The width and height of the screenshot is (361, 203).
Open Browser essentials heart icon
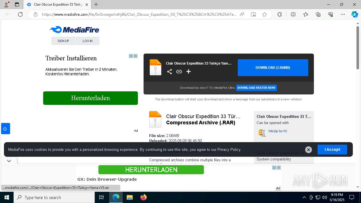coord(331,14)
